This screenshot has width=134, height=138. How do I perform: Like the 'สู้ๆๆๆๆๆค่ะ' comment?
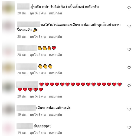click(x=129, y=127)
